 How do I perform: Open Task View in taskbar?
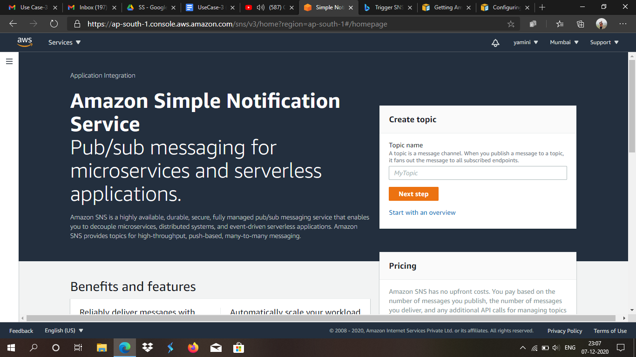coord(78,348)
